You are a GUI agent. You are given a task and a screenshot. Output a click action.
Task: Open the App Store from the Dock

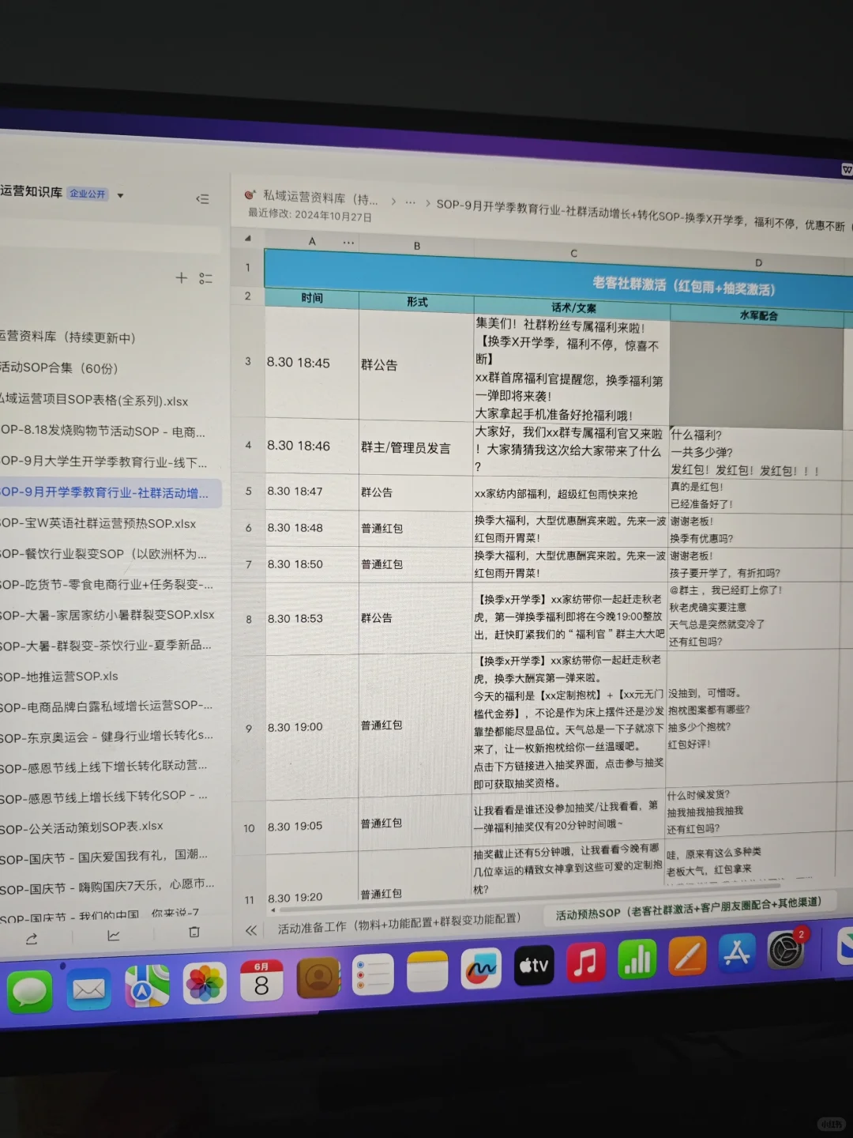pyautogui.click(x=737, y=955)
